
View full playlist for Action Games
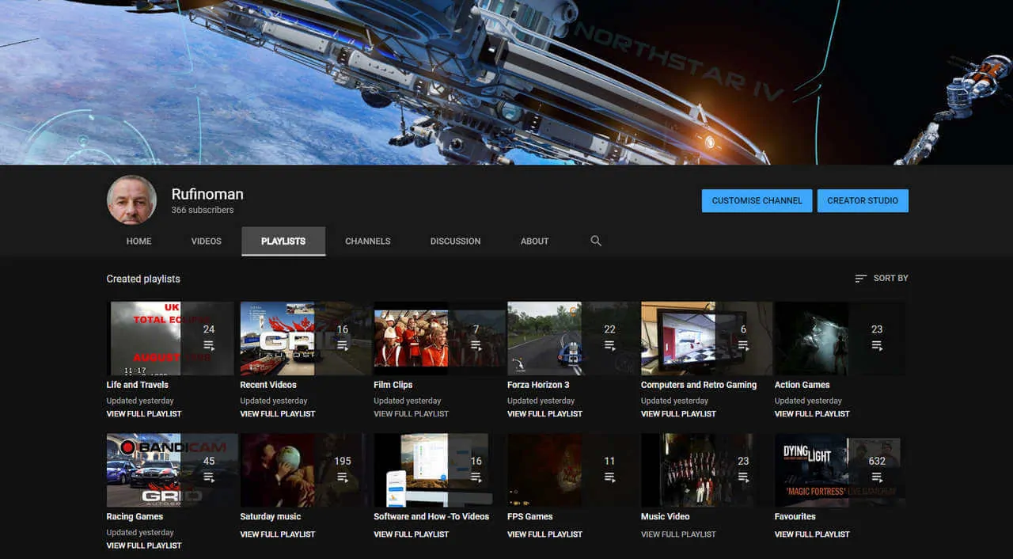tap(812, 414)
